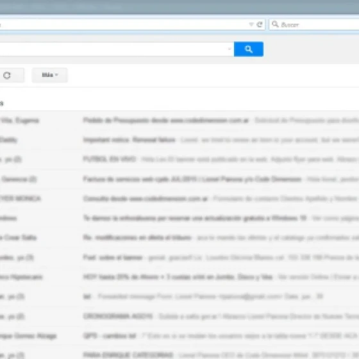Viewport: 359px width, 359px height.
Task: Click the browser URL address field
Action: click(x=124, y=24)
